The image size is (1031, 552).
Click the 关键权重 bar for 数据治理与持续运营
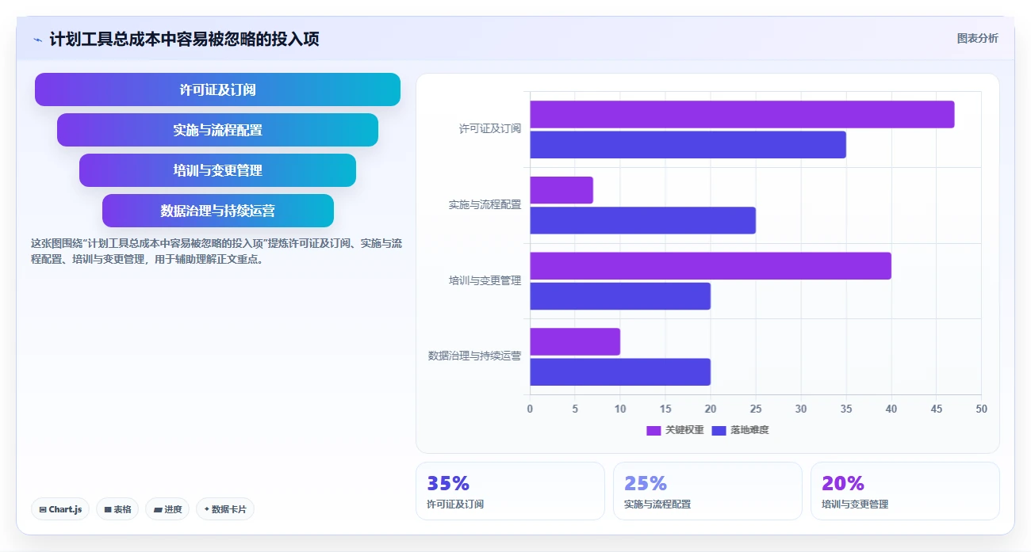(x=575, y=341)
